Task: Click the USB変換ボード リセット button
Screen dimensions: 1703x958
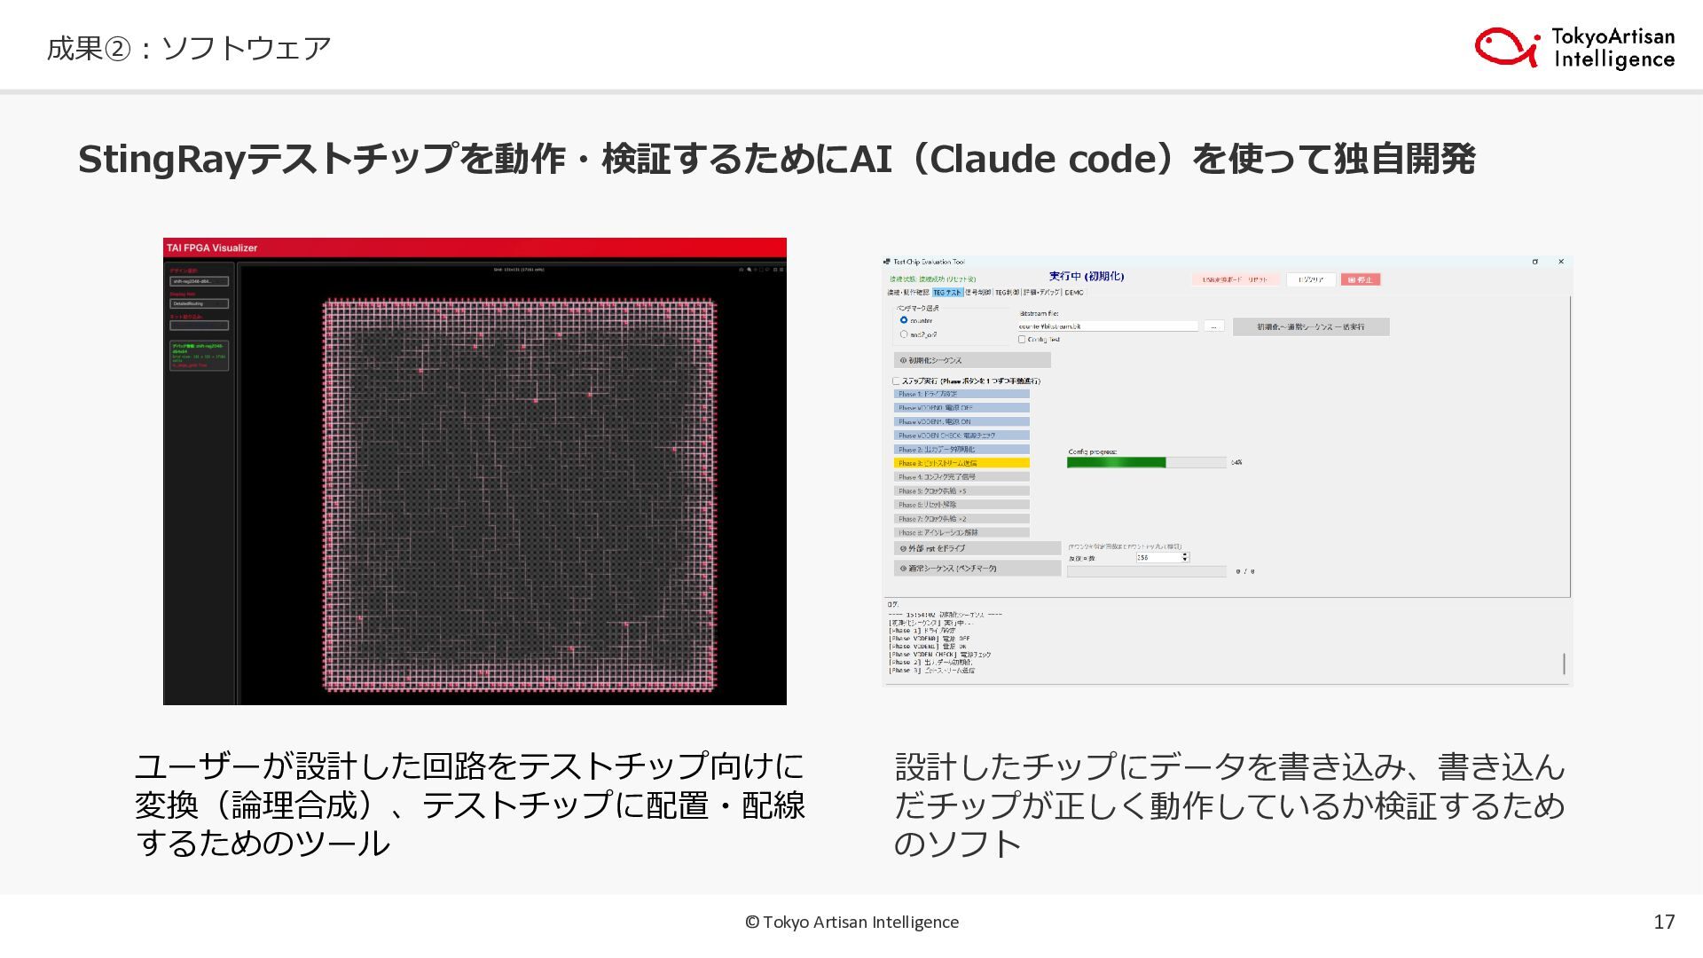Action: click(x=1236, y=279)
